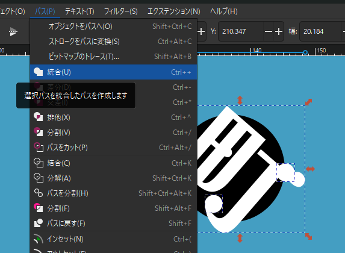This screenshot has height=253, width=345.
Task: Select 統合(U) union command
Action: (x=114, y=72)
